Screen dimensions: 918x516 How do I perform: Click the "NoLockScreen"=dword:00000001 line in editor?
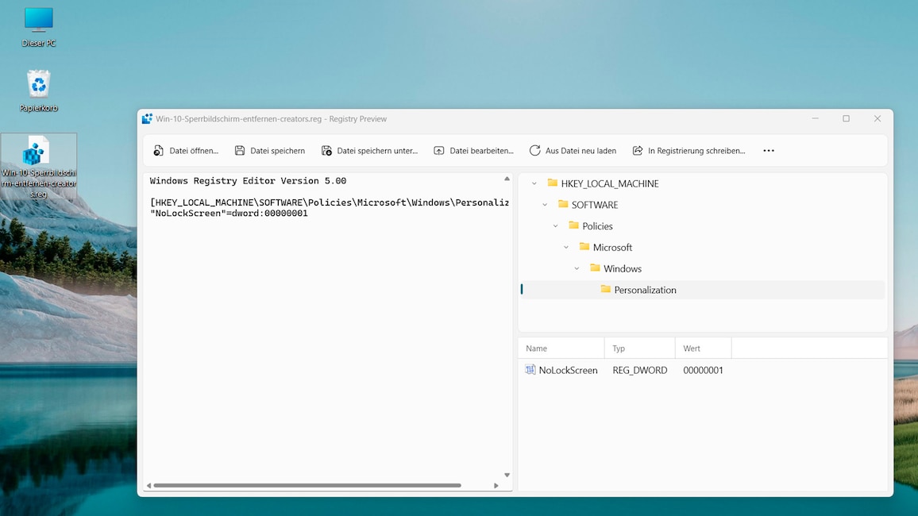[229, 214]
